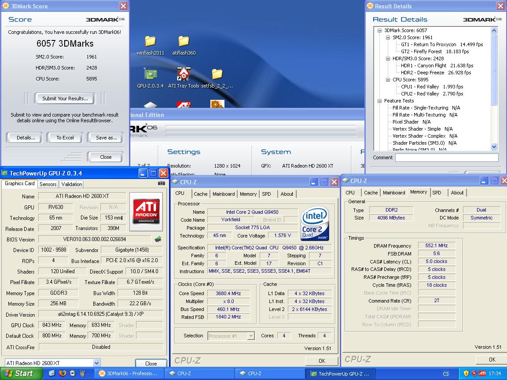Click the BIOS save chip icon in GPU-Z
Screen dimensions: 507x380
(x=158, y=239)
